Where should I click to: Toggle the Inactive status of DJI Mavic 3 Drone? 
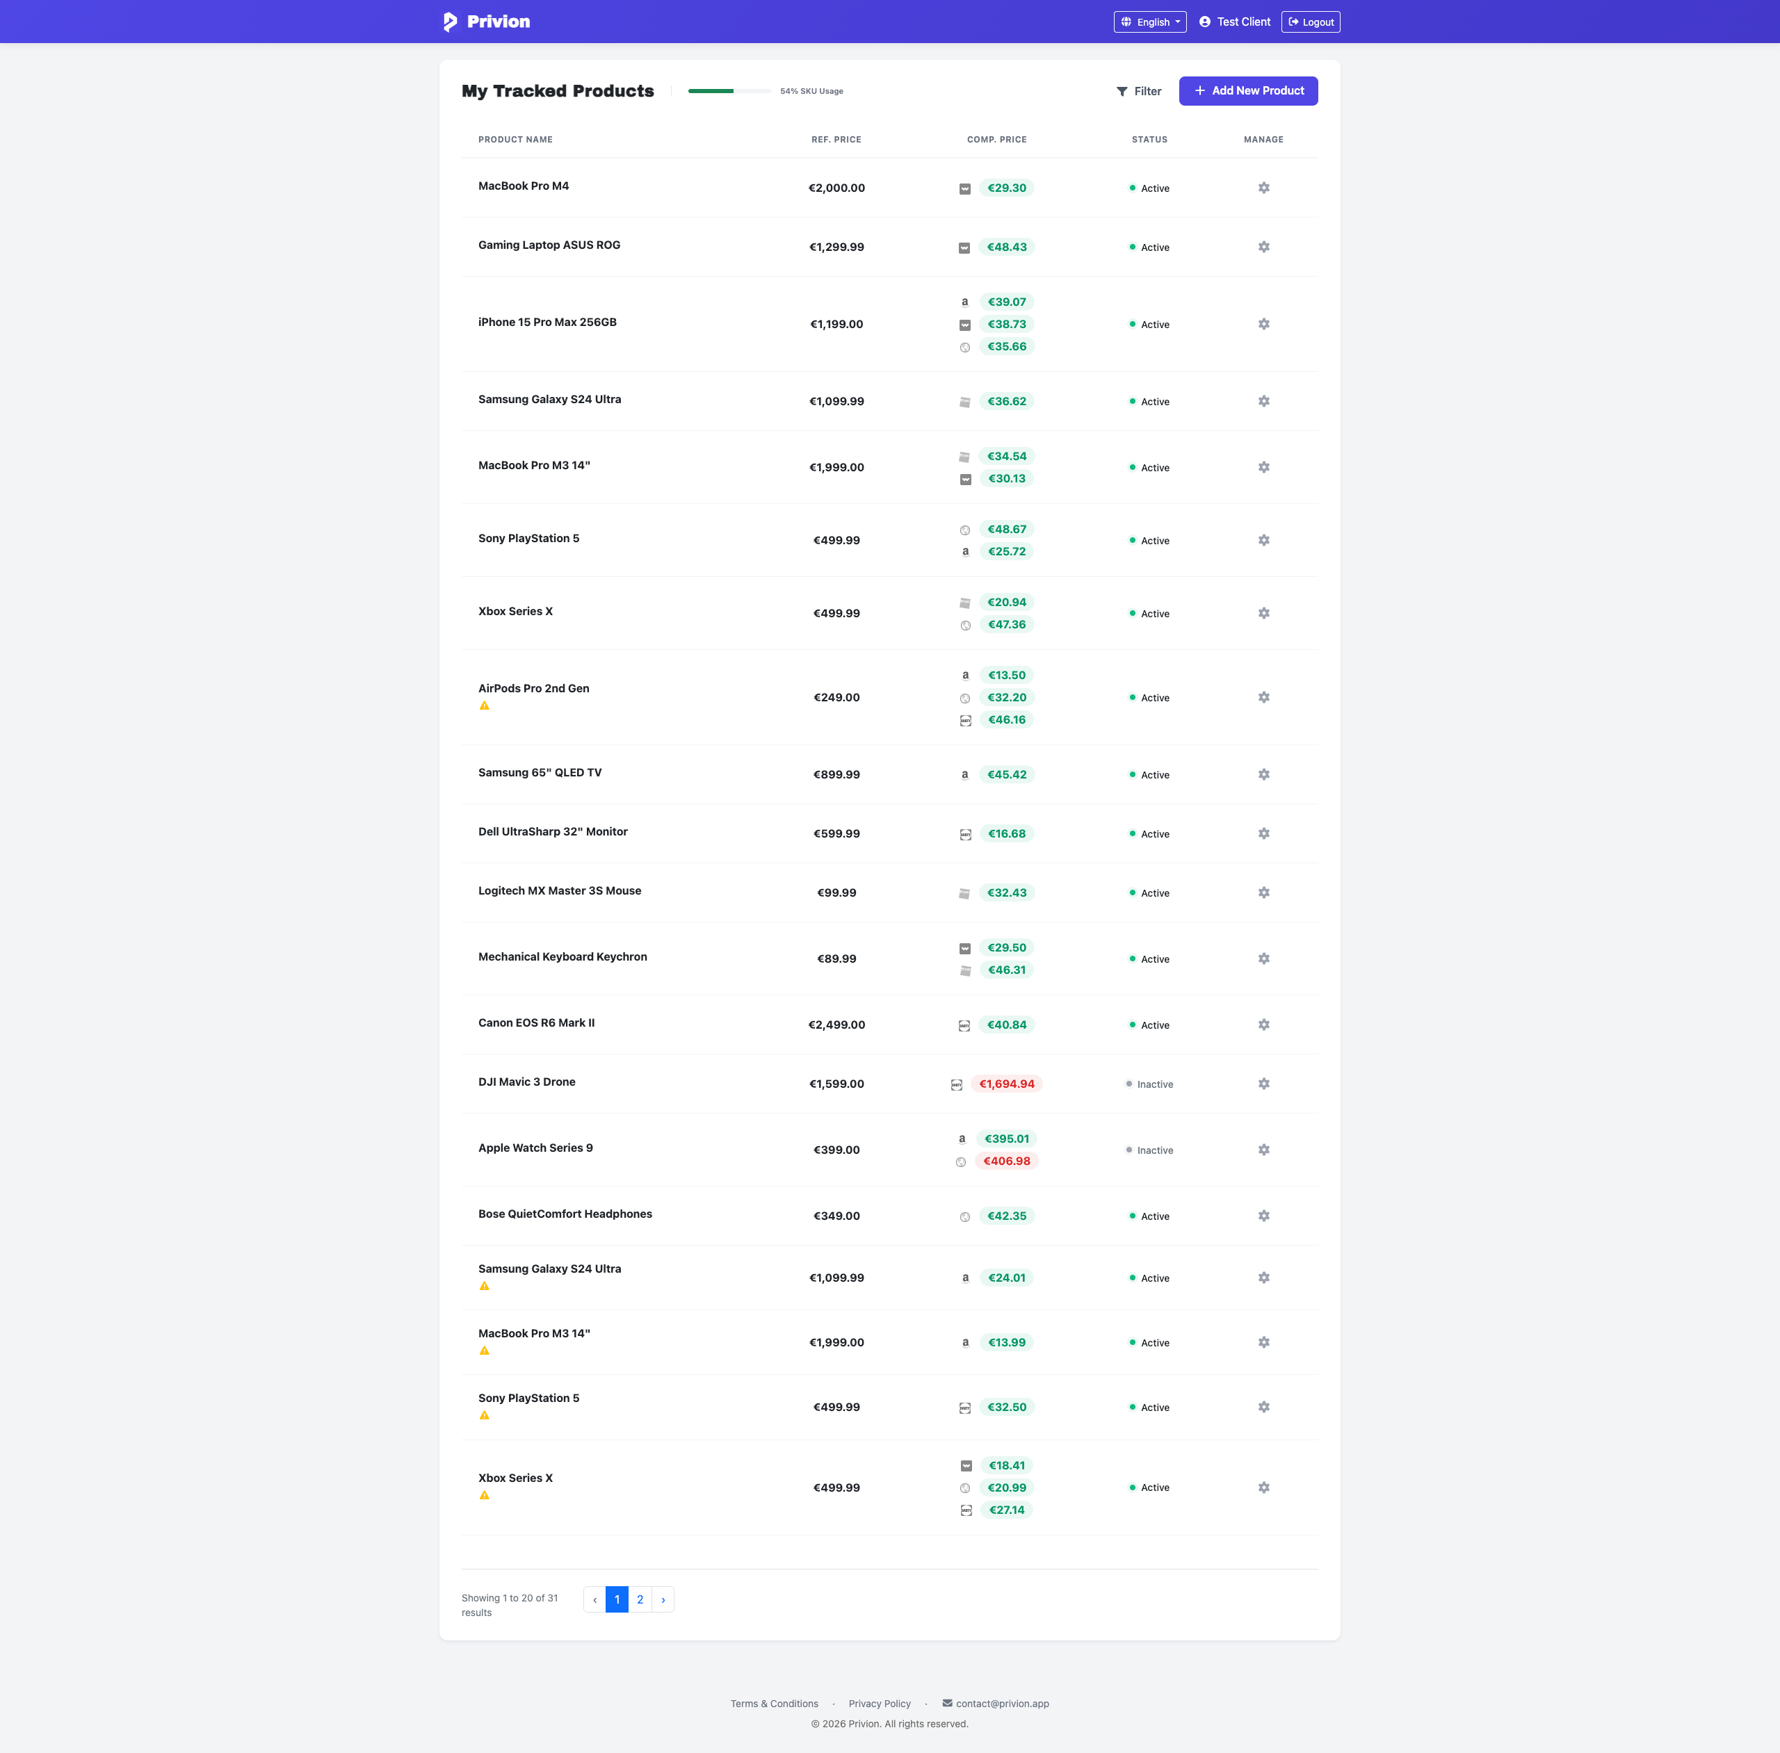1149,1084
